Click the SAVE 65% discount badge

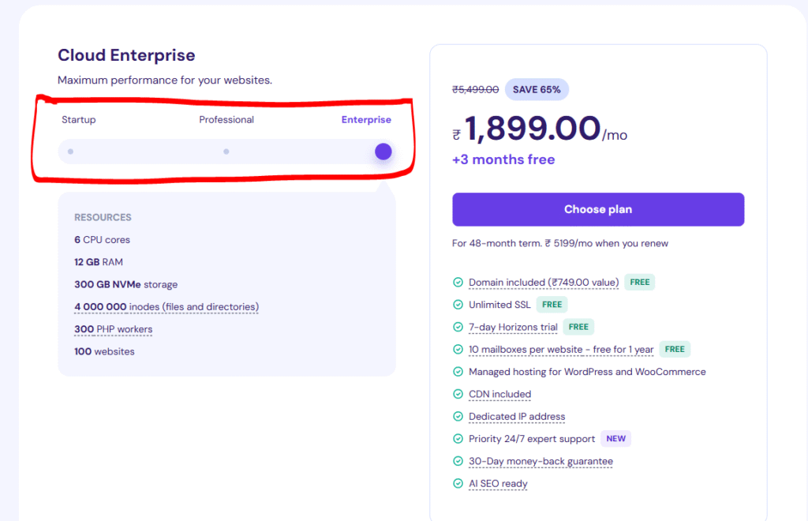pyautogui.click(x=537, y=90)
